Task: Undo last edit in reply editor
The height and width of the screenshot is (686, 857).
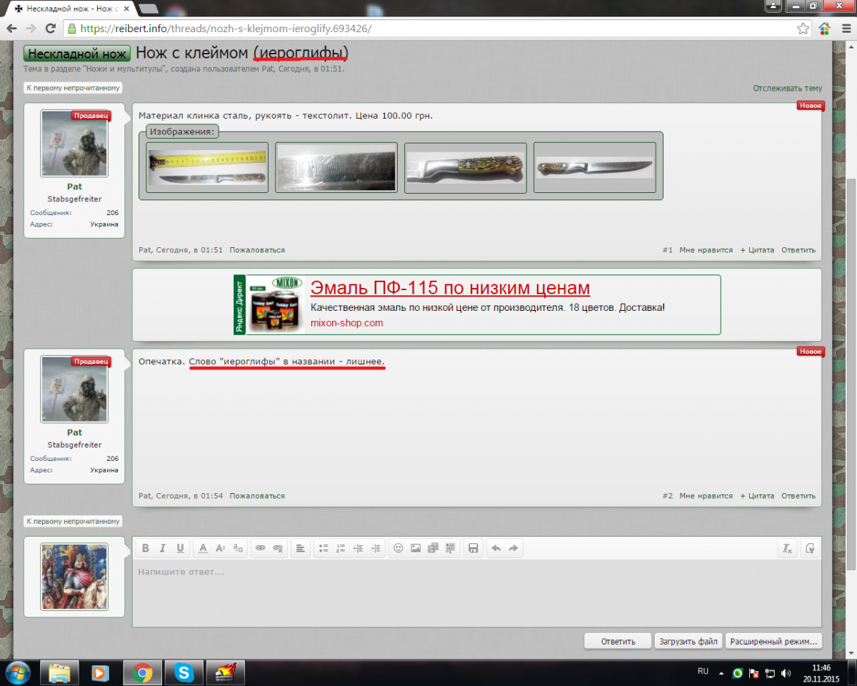Action: (x=496, y=548)
